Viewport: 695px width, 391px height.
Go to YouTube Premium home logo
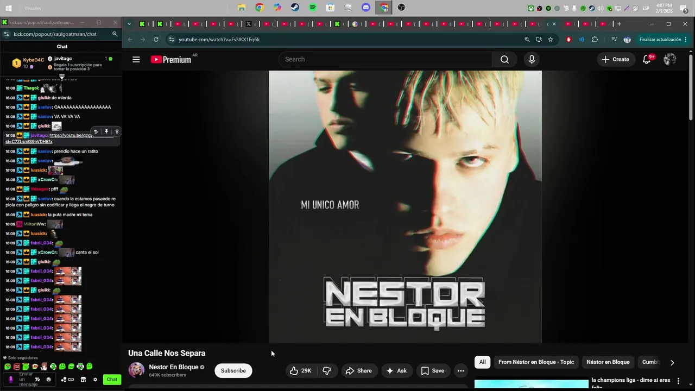pyautogui.click(x=171, y=60)
